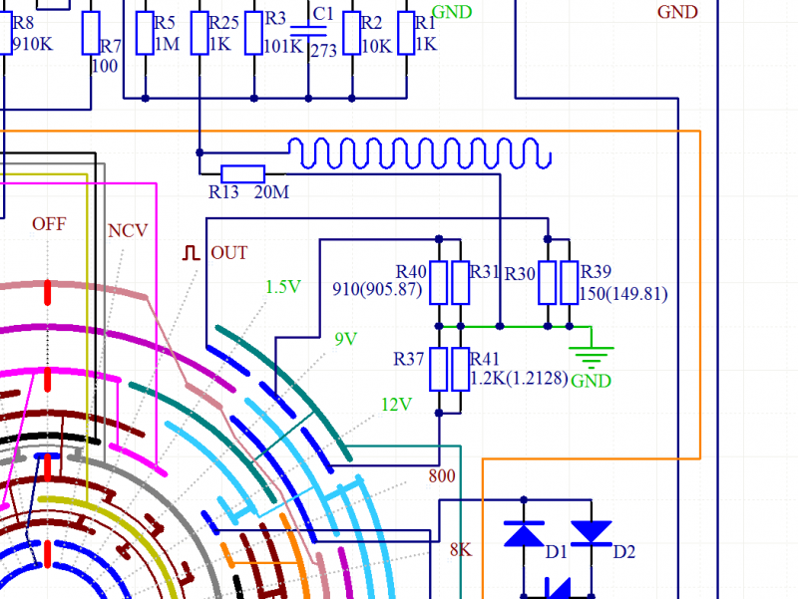This screenshot has height=599, width=798.
Task: Click the 12V range label
Action: pyautogui.click(x=396, y=405)
